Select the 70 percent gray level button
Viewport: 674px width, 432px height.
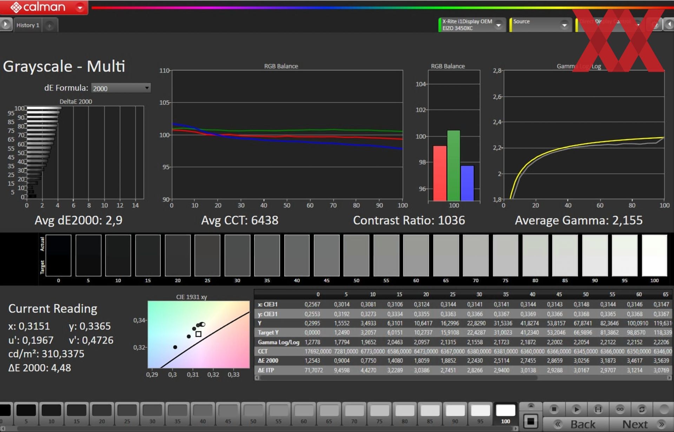[x=354, y=414]
